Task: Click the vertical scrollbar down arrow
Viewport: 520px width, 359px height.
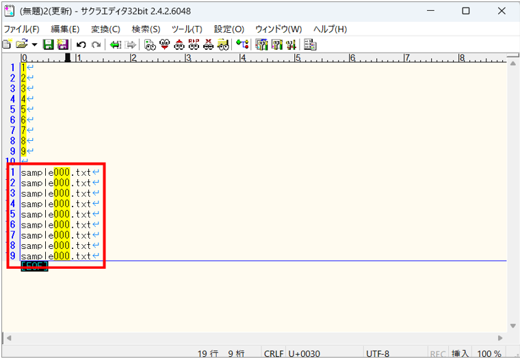Action: tap(512, 325)
